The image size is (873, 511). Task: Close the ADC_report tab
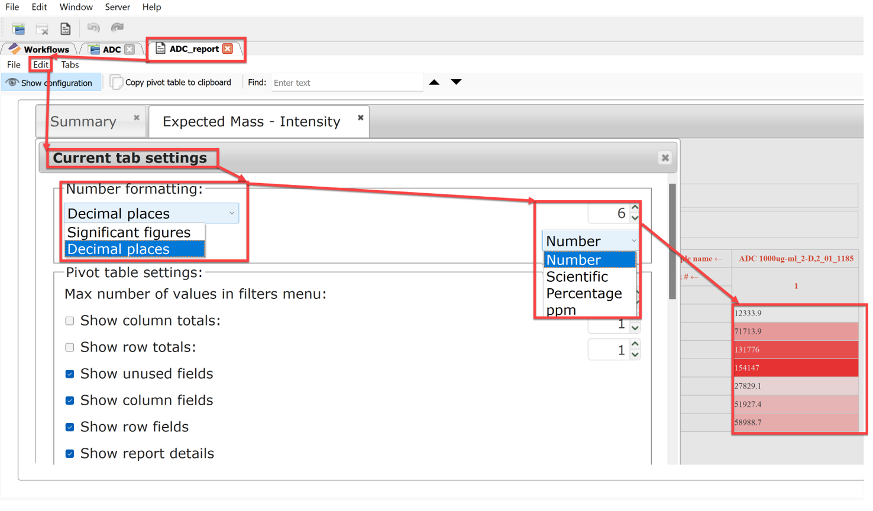[228, 49]
